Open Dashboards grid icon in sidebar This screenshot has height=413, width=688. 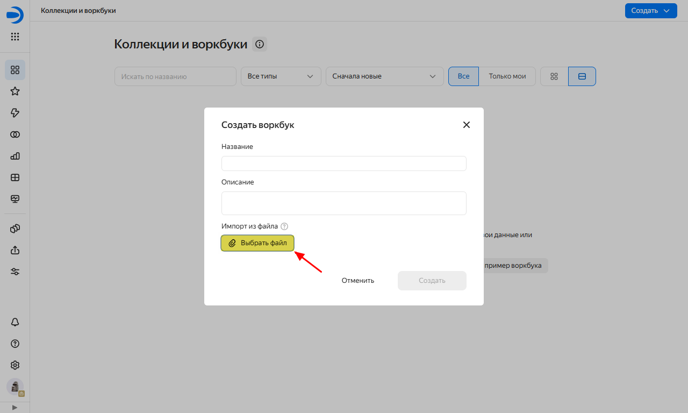tap(15, 177)
